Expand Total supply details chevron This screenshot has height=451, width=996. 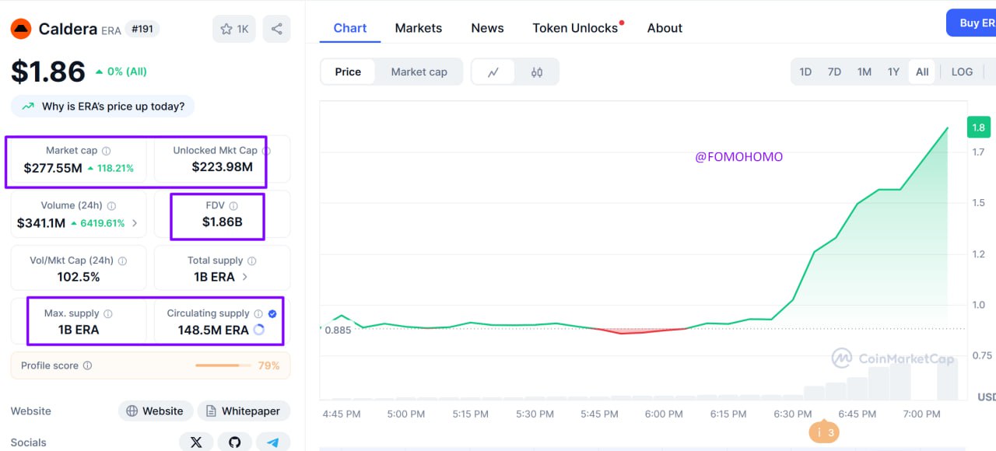(245, 277)
